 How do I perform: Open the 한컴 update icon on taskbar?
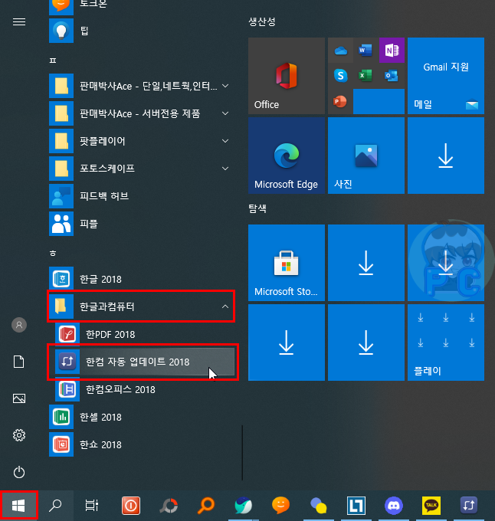[x=469, y=506]
